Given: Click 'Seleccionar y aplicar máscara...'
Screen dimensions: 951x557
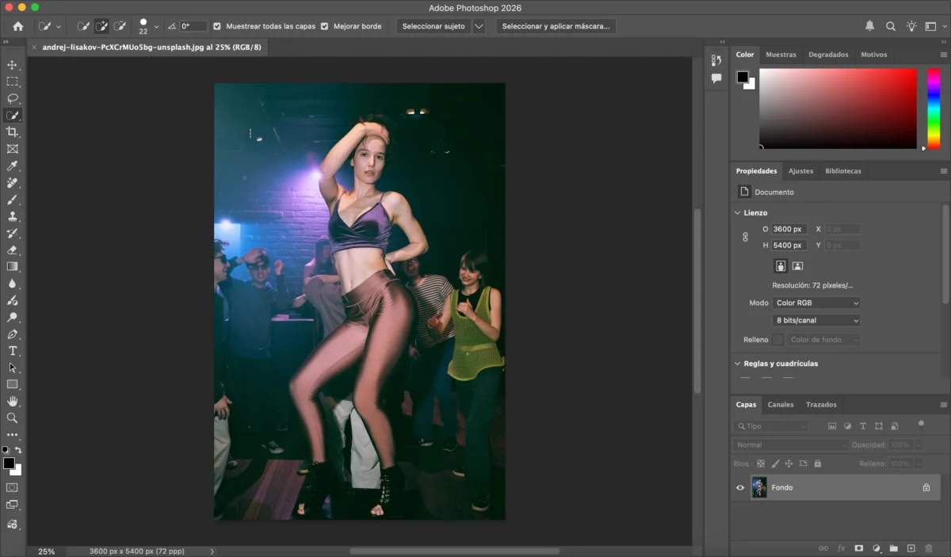Looking at the screenshot, I should point(556,25).
